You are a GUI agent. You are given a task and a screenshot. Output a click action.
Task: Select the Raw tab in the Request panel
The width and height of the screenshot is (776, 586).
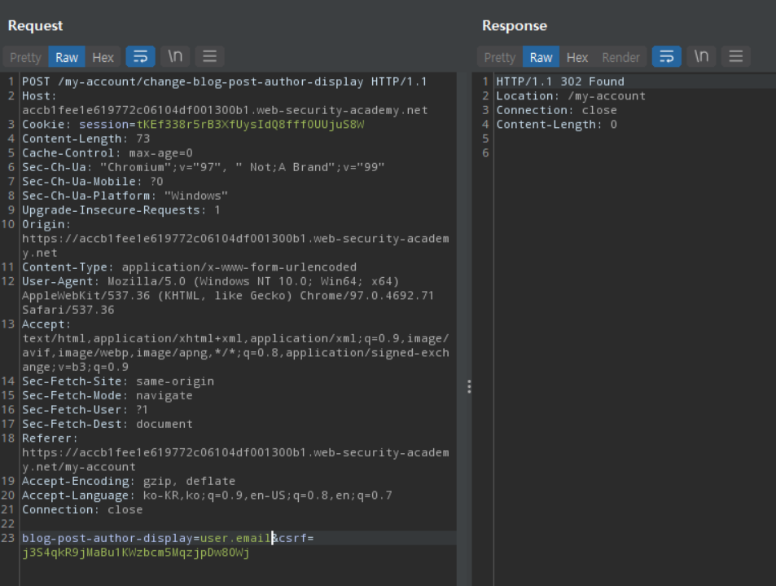coord(67,57)
